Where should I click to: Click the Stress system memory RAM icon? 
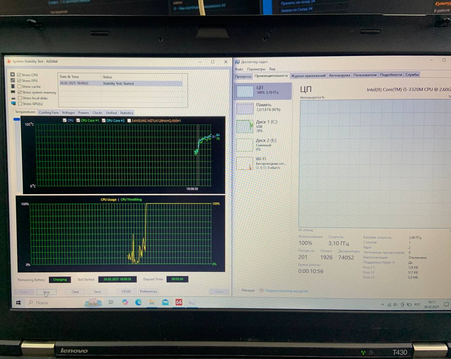coord(13,92)
